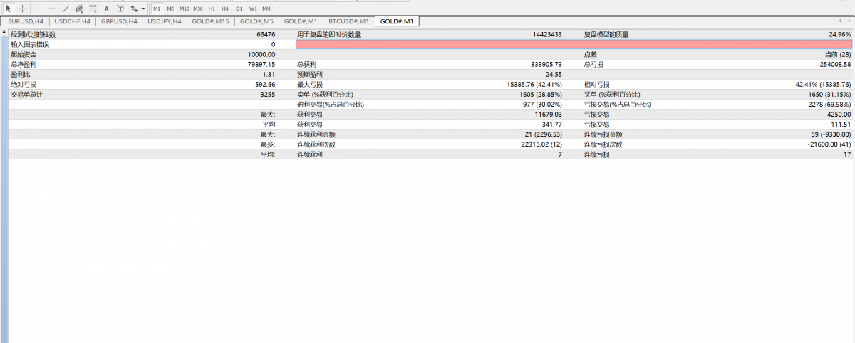855x343 pixels.
Task: Click the red modelling quality bar
Action: [x=574, y=44]
